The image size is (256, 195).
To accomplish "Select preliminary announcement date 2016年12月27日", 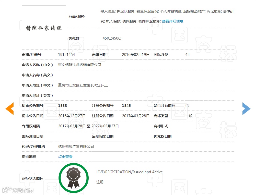I will pos(72,116).
